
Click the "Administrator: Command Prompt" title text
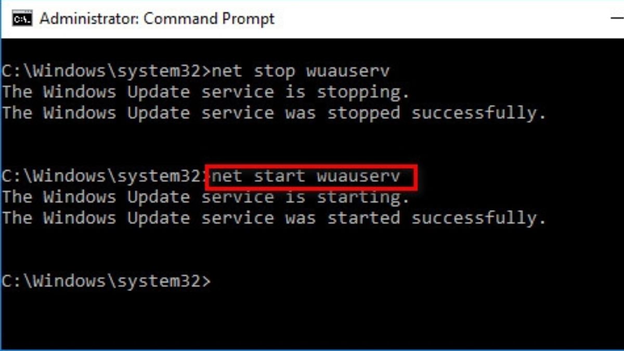click(x=157, y=19)
